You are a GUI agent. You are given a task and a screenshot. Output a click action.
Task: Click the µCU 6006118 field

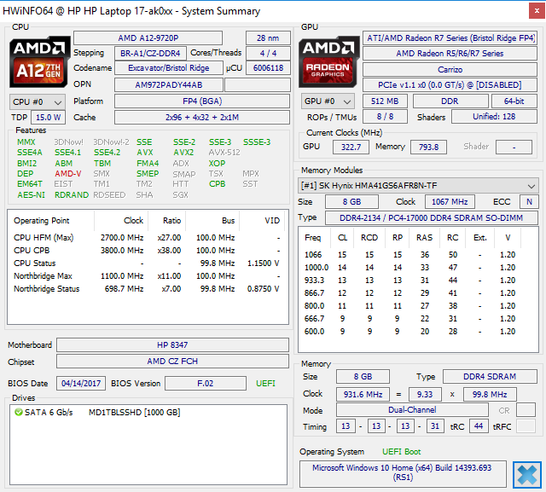coord(268,68)
